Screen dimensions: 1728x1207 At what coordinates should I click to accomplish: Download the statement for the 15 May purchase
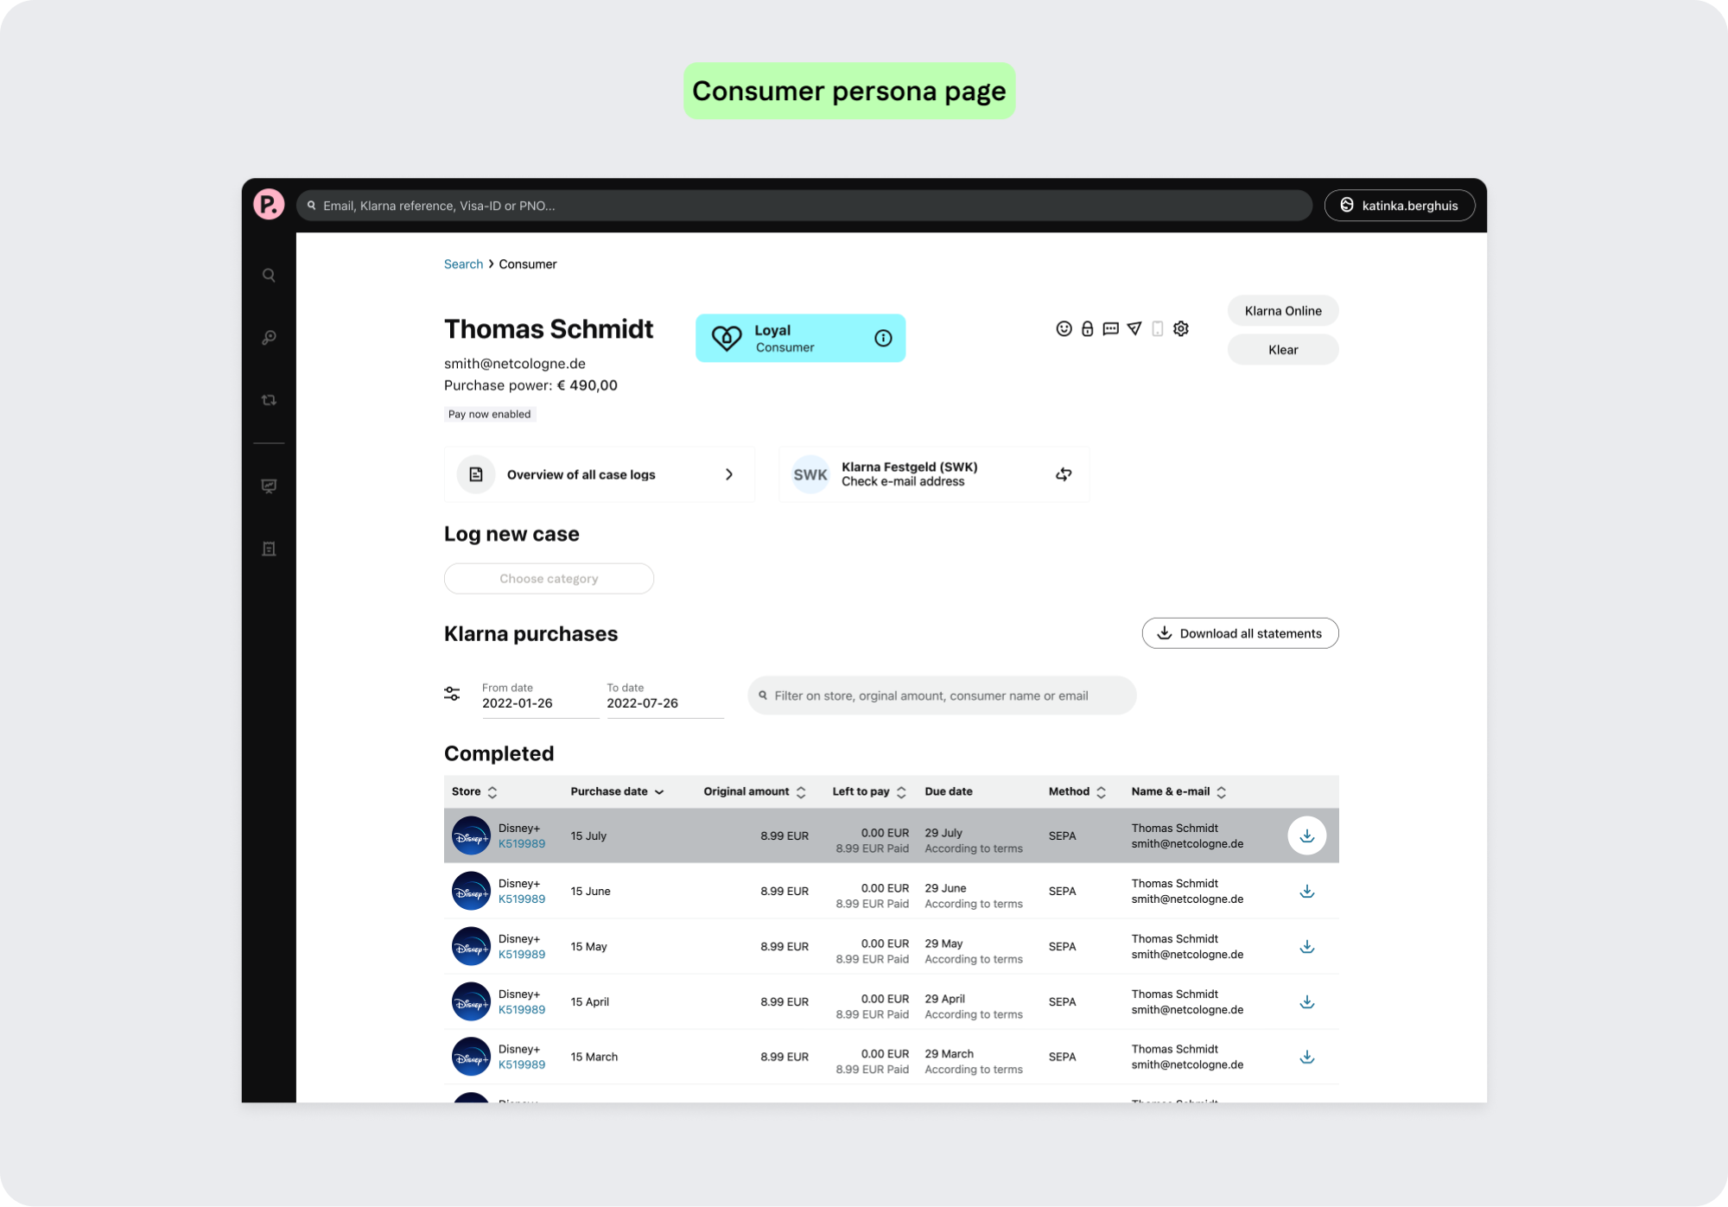point(1307,946)
